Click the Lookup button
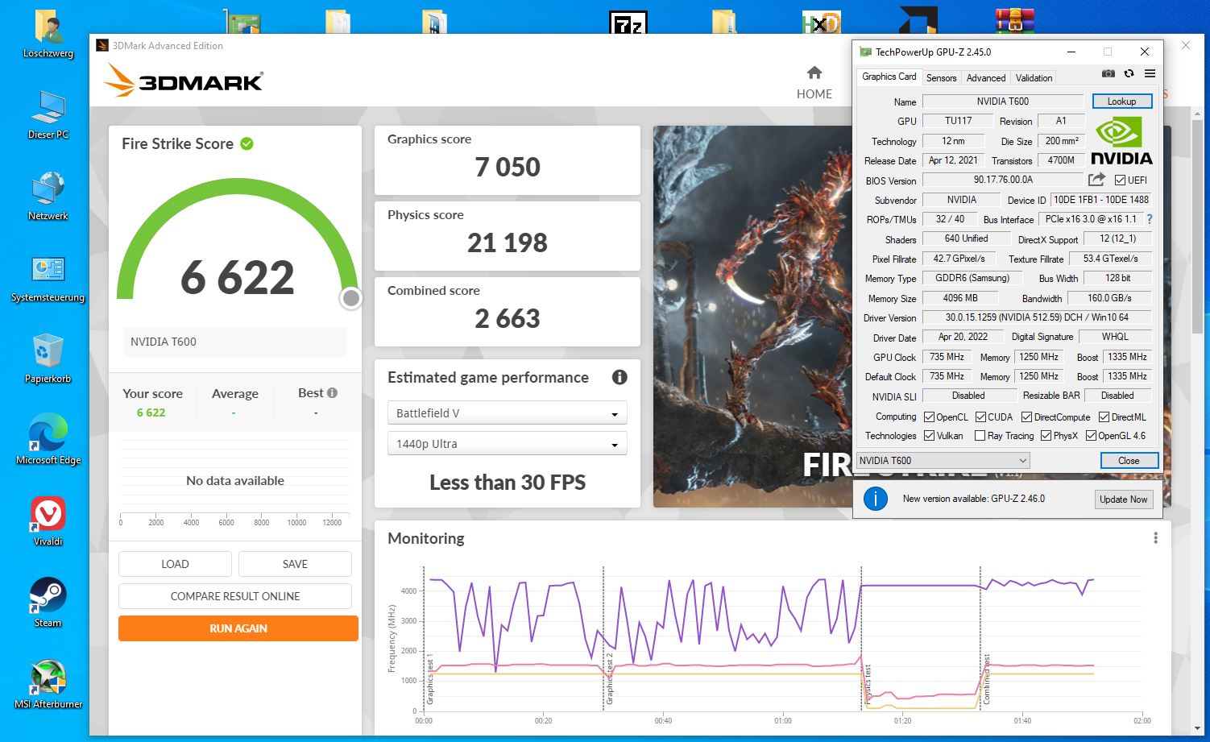Viewport: 1210px width, 742px height. [1121, 102]
